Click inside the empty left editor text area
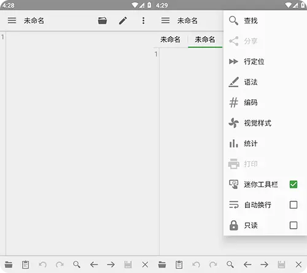 tap(80, 143)
